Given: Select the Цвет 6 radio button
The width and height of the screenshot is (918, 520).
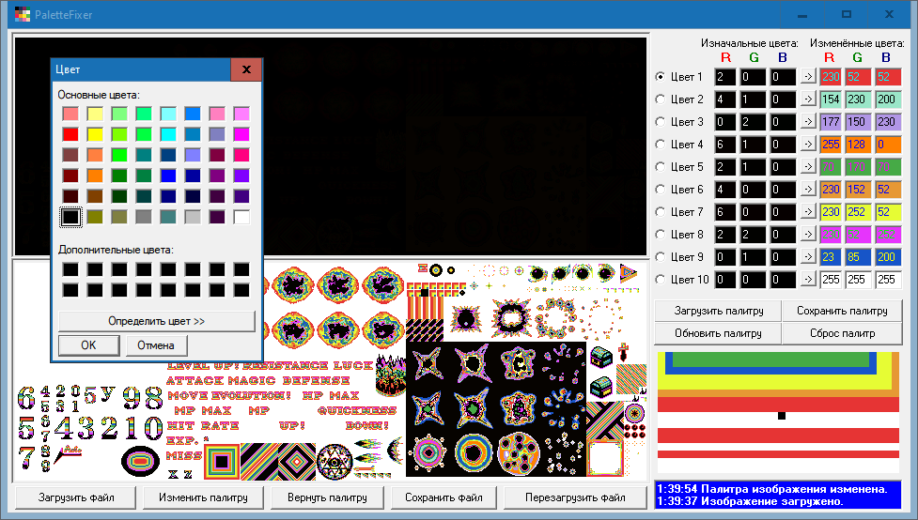Looking at the screenshot, I should point(661,190).
